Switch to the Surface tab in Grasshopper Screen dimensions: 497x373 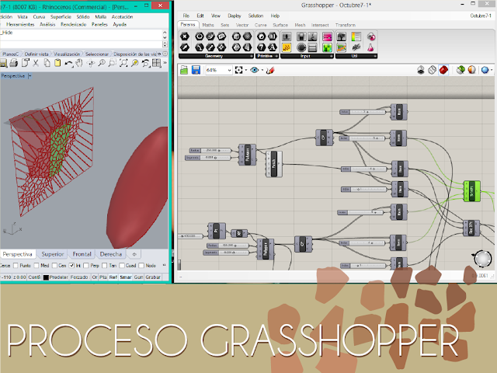tap(280, 25)
